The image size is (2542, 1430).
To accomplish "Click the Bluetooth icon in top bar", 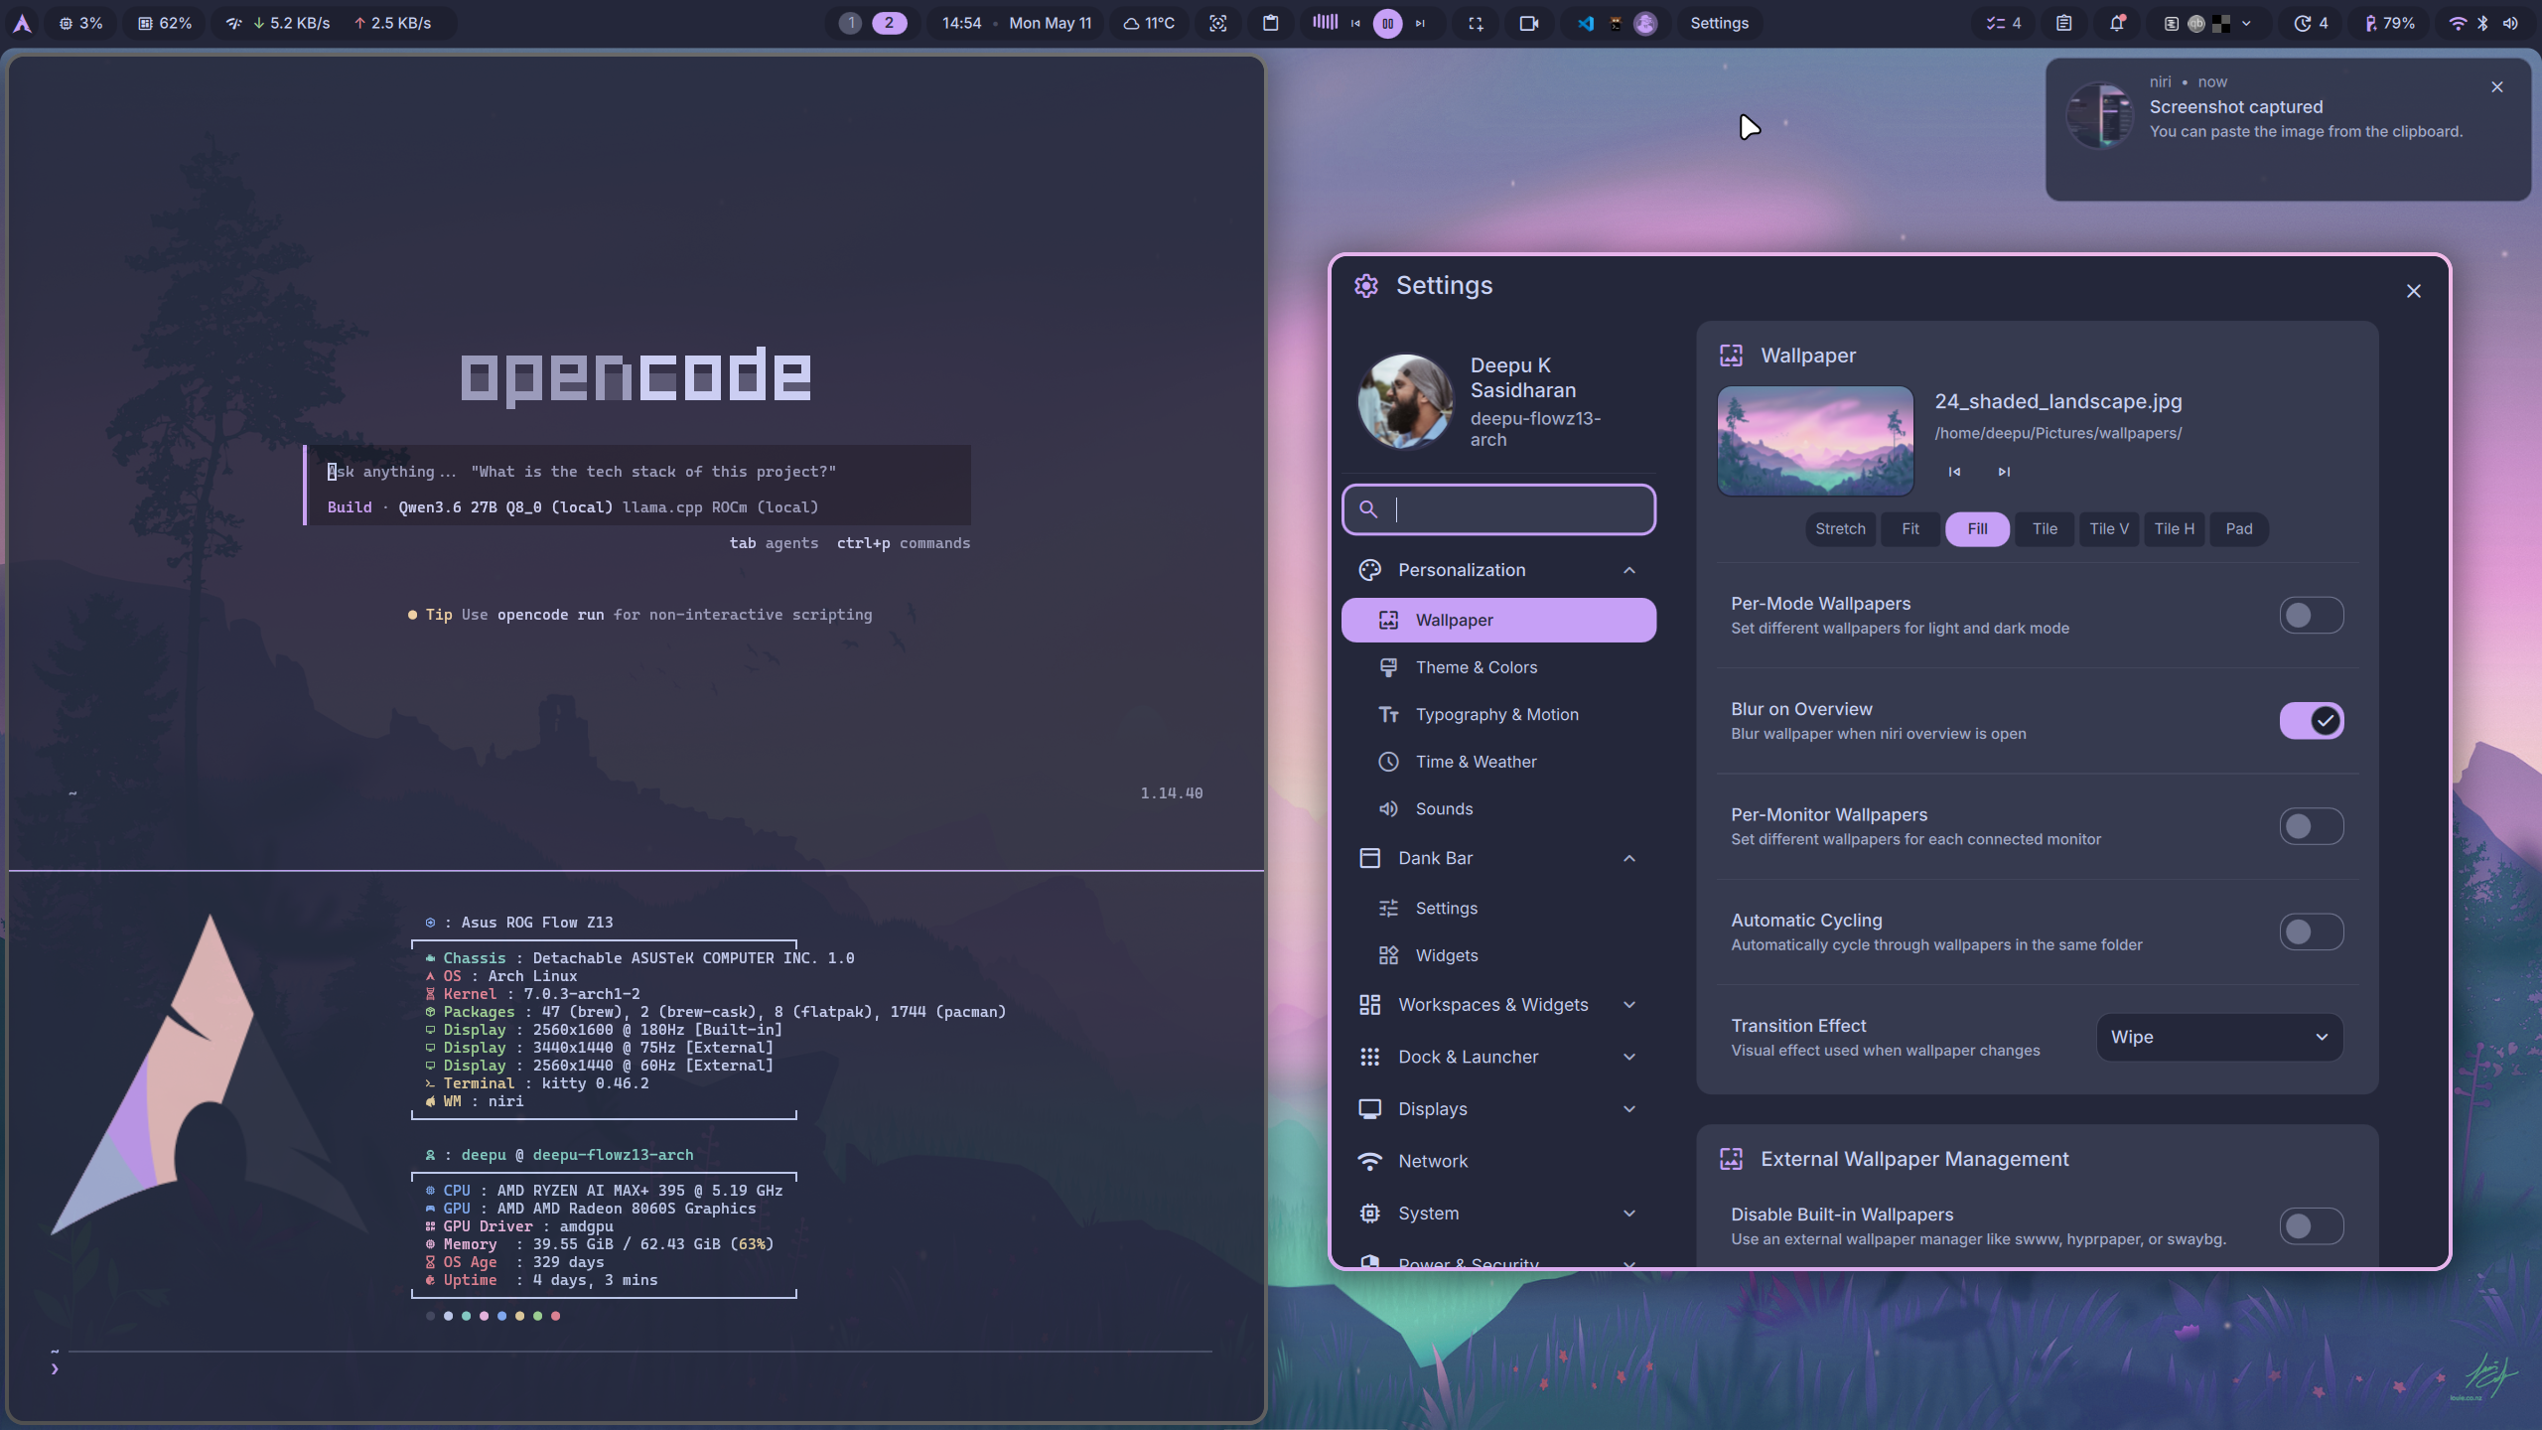I will click(x=2482, y=24).
